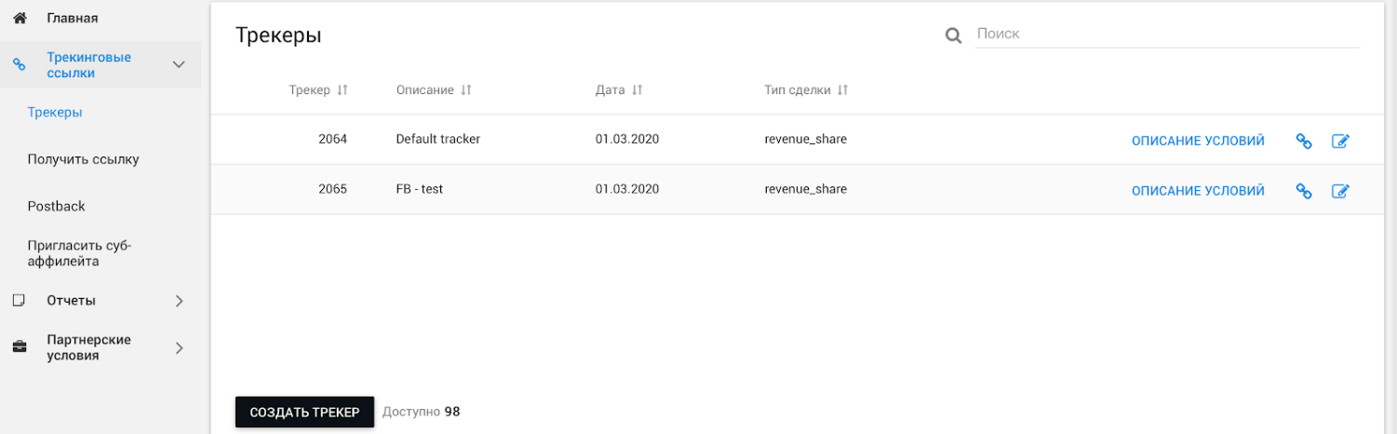
Task: Click the edit icon for tracker 2064
Action: [x=1340, y=142]
